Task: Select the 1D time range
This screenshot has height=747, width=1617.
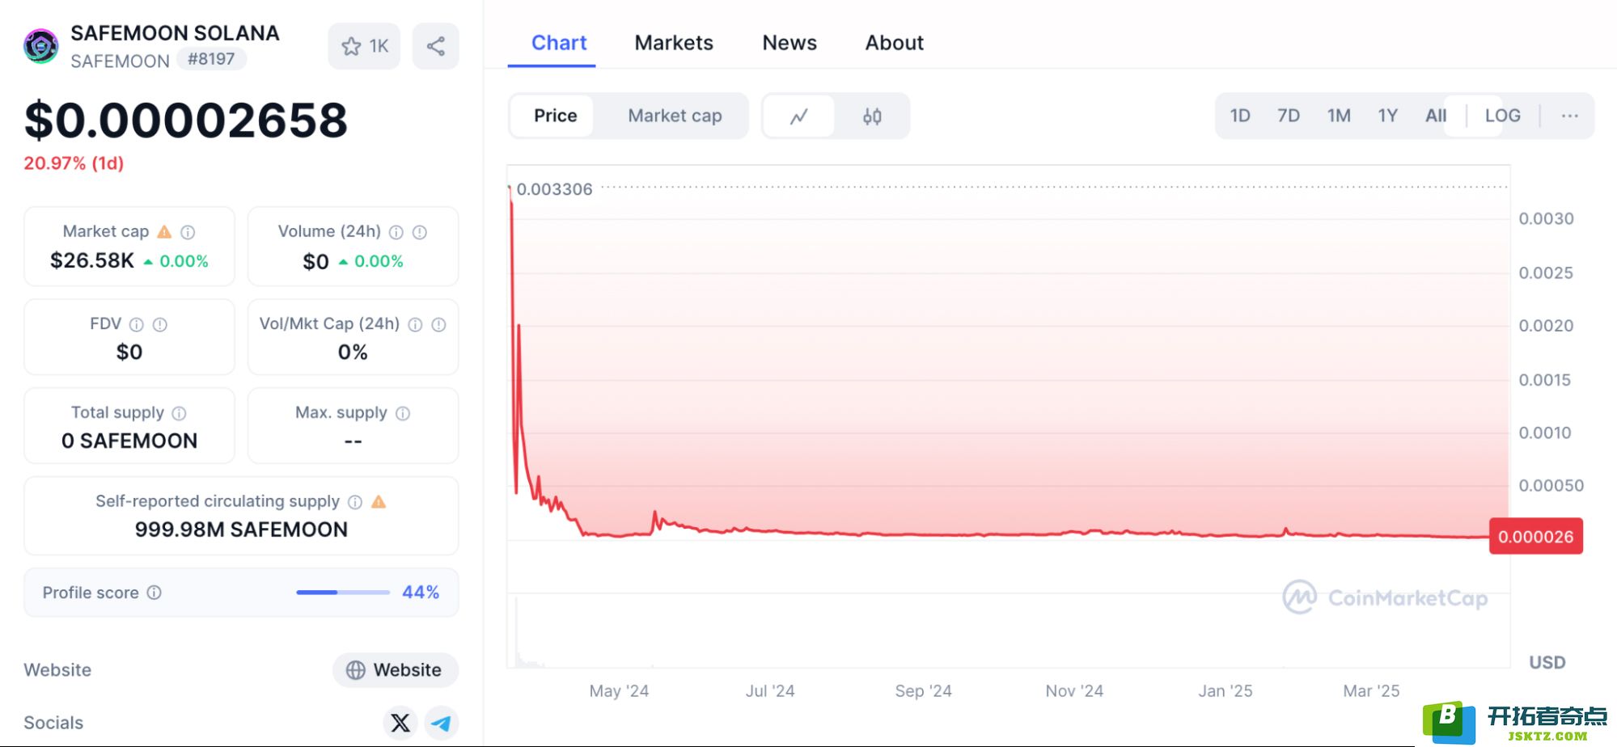Action: [x=1240, y=116]
